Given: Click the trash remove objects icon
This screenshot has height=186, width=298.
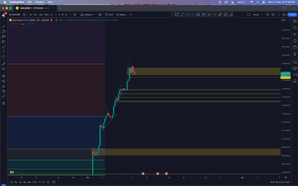Looking at the screenshot, I should click(4, 103).
